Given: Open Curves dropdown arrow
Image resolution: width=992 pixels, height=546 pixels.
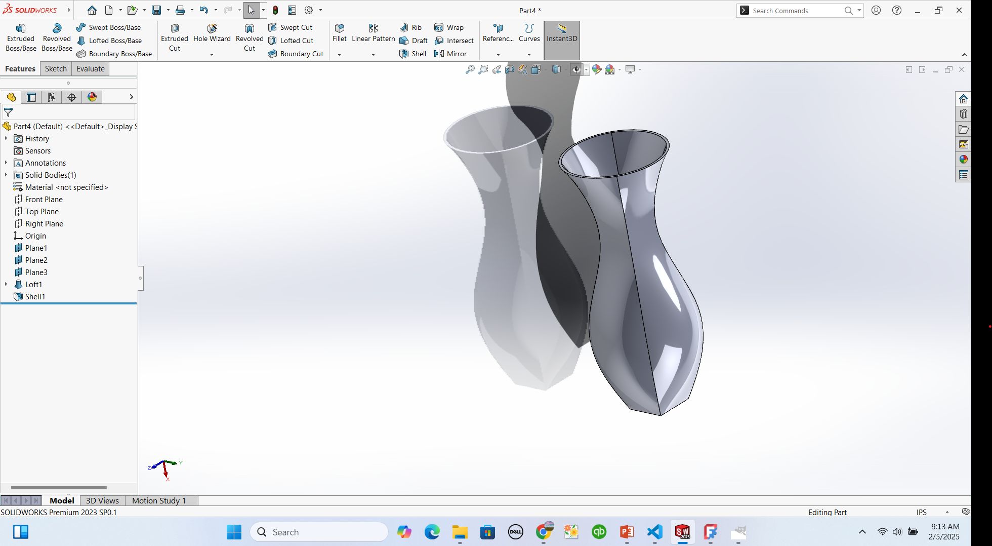Looking at the screenshot, I should click(529, 55).
